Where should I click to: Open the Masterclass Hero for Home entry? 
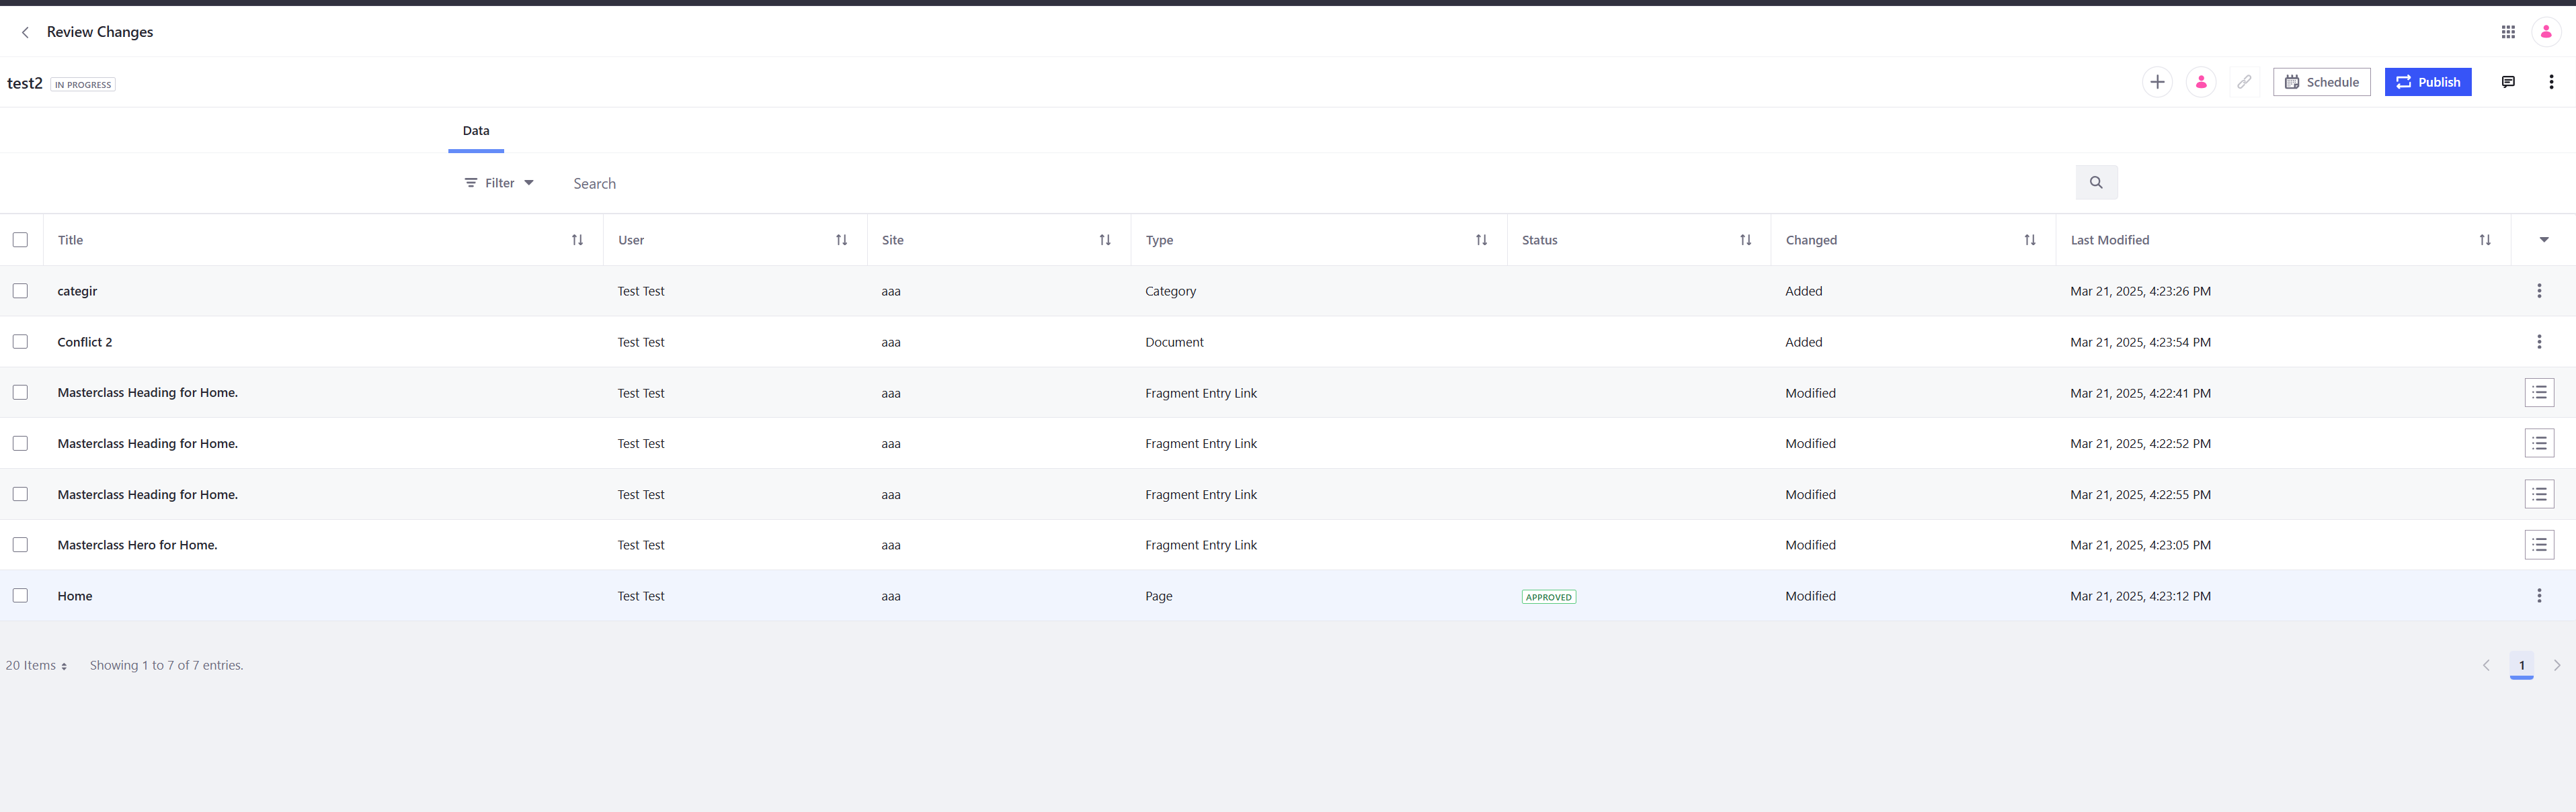coord(137,544)
